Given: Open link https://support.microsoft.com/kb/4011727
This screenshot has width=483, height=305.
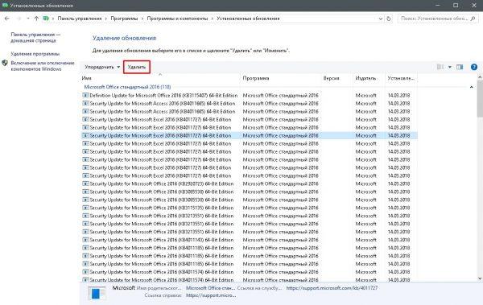Looking at the screenshot, I should pyautogui.click(x=332, y=288).
